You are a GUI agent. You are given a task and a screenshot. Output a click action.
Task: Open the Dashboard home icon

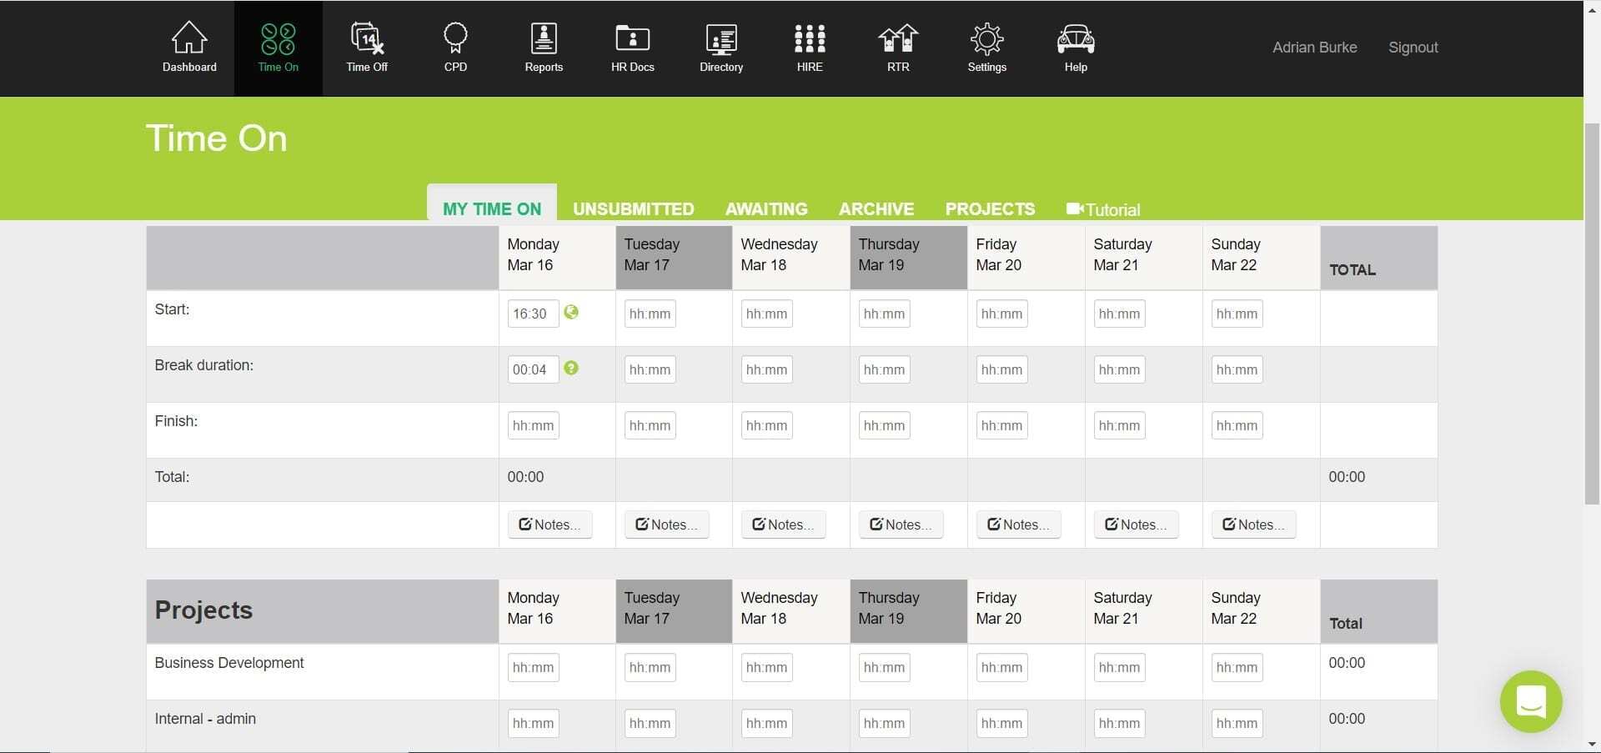click(x=189, y=38)
